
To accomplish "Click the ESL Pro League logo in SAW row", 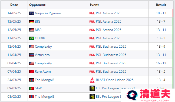I will coord(92,88).
